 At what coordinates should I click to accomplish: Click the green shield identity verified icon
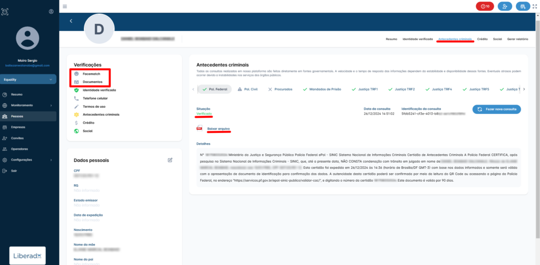pyautogui.click(x=76, y=90)
